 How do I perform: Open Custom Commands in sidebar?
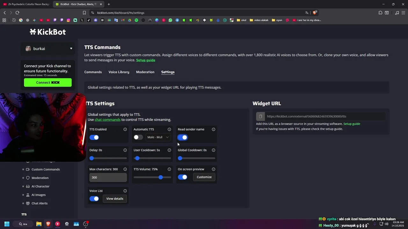(46, 170)
